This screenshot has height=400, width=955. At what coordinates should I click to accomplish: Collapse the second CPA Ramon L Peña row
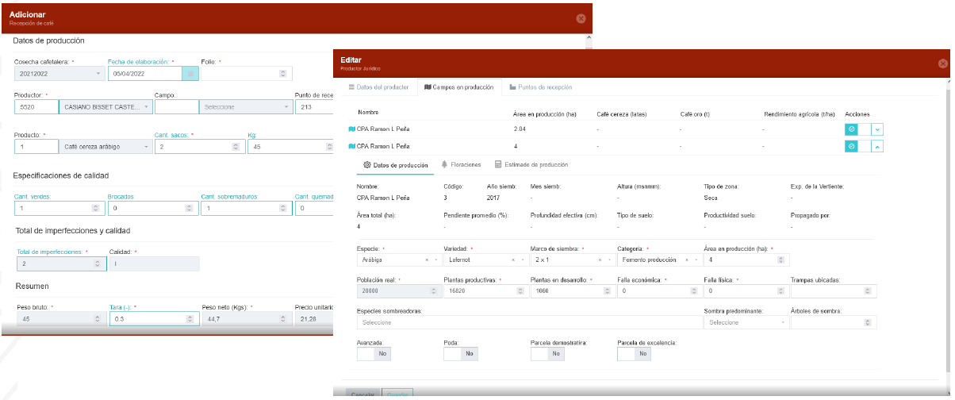click(877, 146)
